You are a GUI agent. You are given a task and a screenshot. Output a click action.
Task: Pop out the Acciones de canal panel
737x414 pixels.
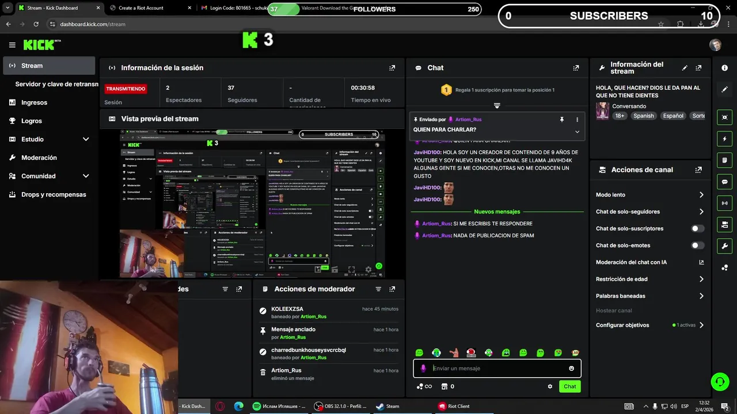698,170
